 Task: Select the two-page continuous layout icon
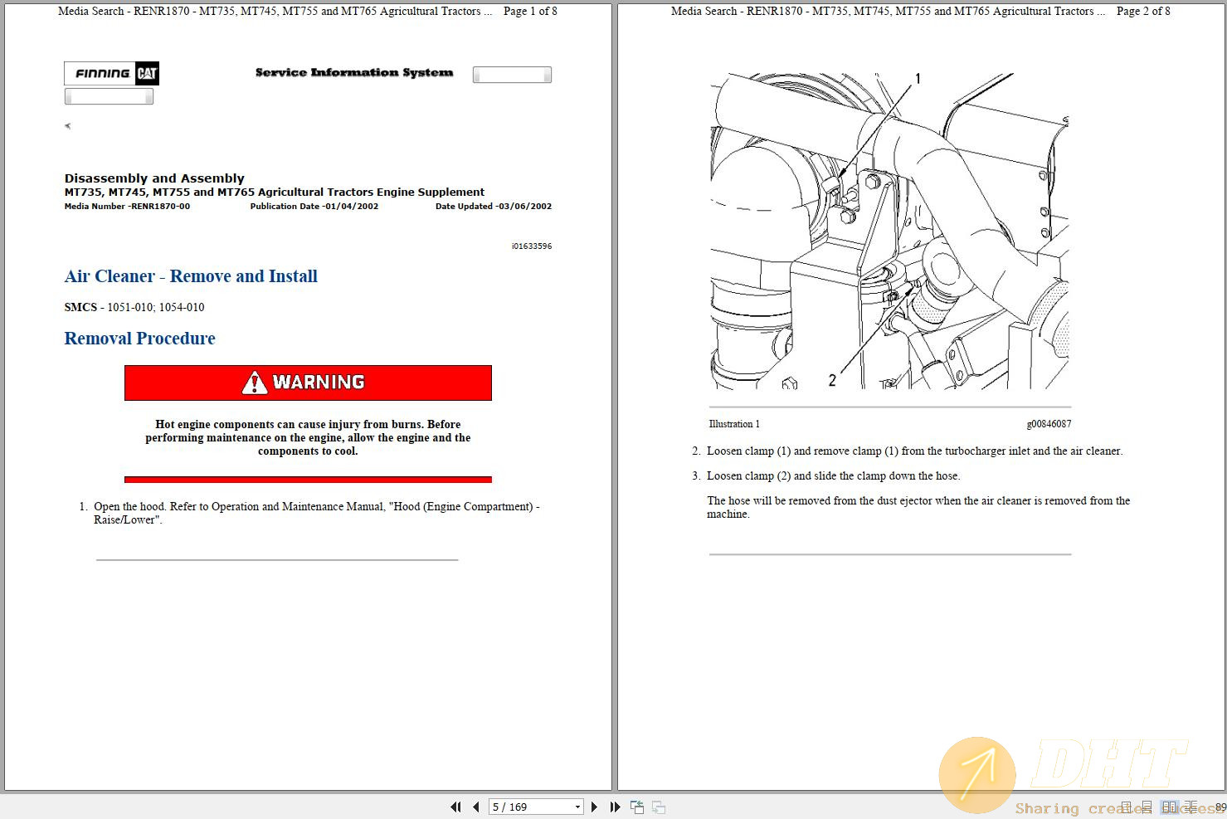1192,807
